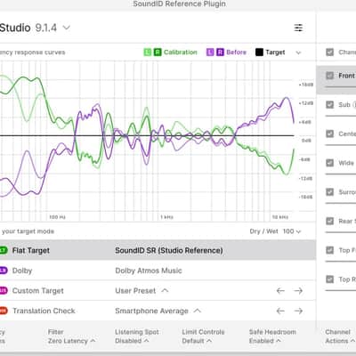Toggle the Surround channel checkbox
Viewport: 356px width, 356px height.
coord(329,192)
